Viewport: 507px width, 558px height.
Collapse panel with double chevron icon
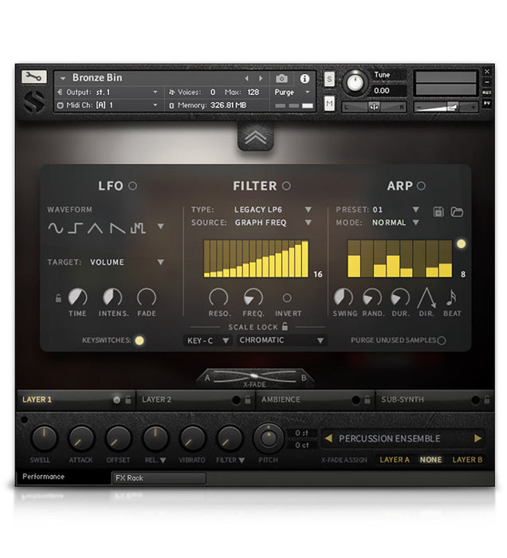coord(255,137)
